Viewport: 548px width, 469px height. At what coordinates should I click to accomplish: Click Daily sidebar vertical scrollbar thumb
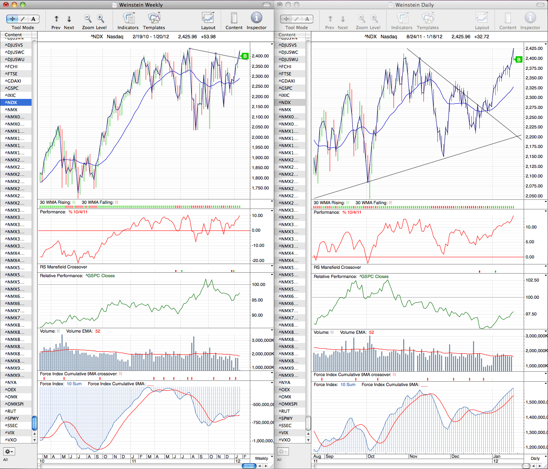pos(308,423)
